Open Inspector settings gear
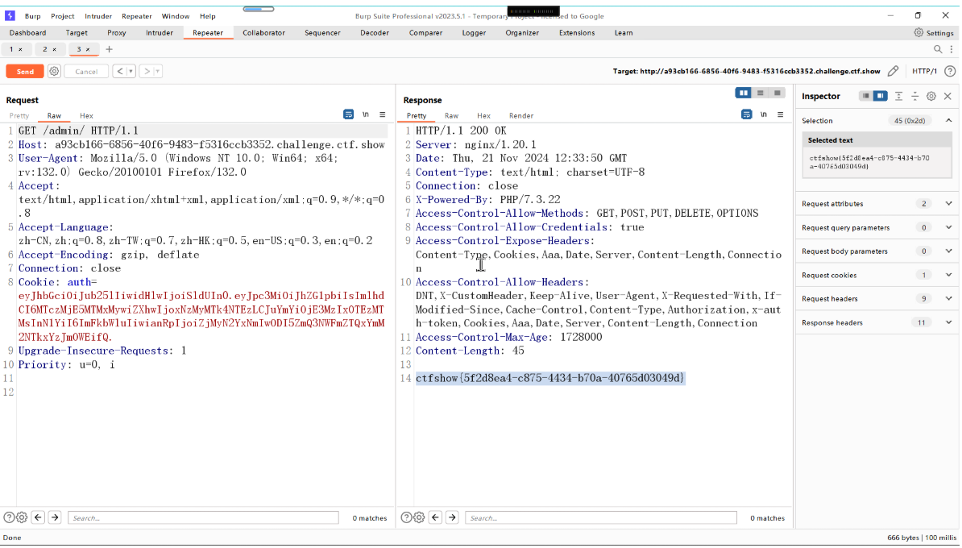Viewport: 962px width, 548px height. click(931, 96)
